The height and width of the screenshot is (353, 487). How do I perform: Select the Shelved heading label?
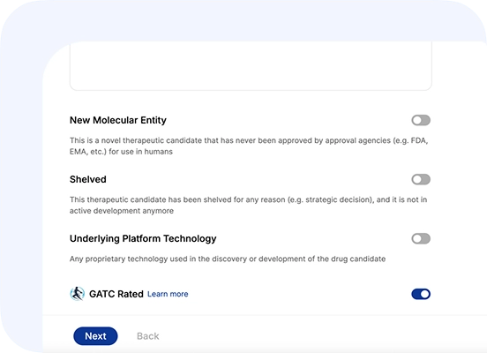88,179
